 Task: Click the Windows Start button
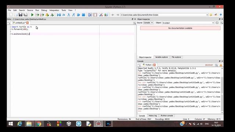coord(11,124)
